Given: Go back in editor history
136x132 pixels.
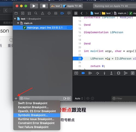Looking at the screenshot, I should (x=81, y=13).
